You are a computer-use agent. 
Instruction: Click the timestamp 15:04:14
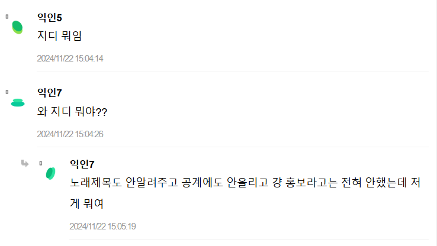click(x=70, y=59)
